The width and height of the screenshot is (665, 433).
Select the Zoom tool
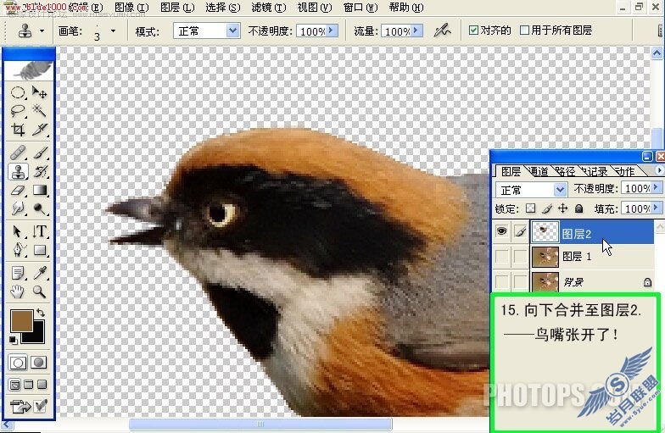39,291
